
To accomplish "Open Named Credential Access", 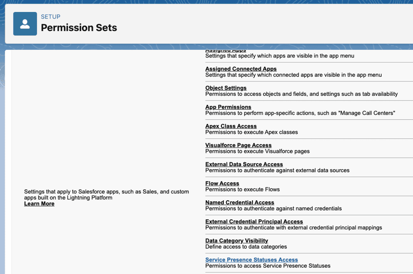I will pyautogui.click(x=240, y=203).
